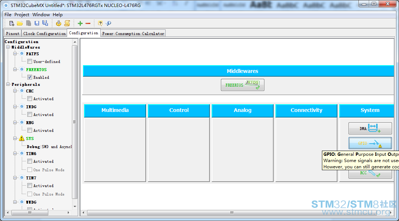Image resolution: width=399 pixels, height=221 pixels.
Task: Click the blue cube icon beside TIM6
Action: coord(22,154)
